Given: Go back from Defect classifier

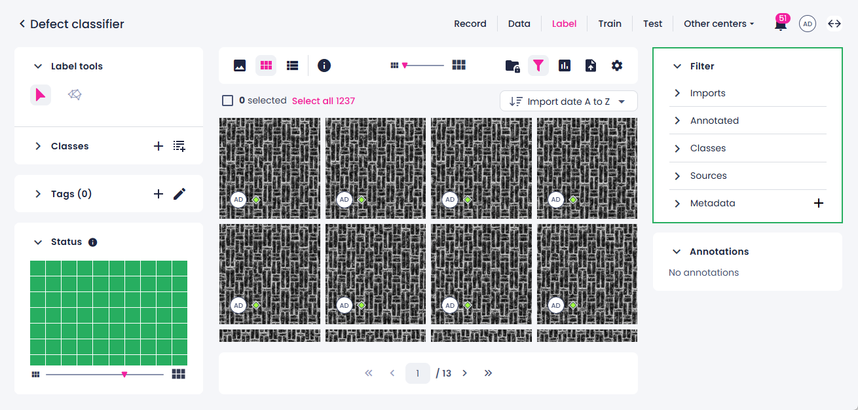Looking at the screenshot, I should 22,24.
